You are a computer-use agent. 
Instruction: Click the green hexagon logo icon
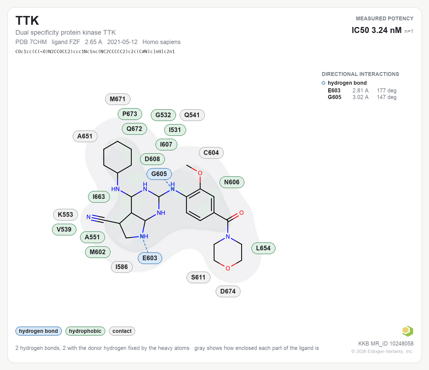click(x=408, y=331)
